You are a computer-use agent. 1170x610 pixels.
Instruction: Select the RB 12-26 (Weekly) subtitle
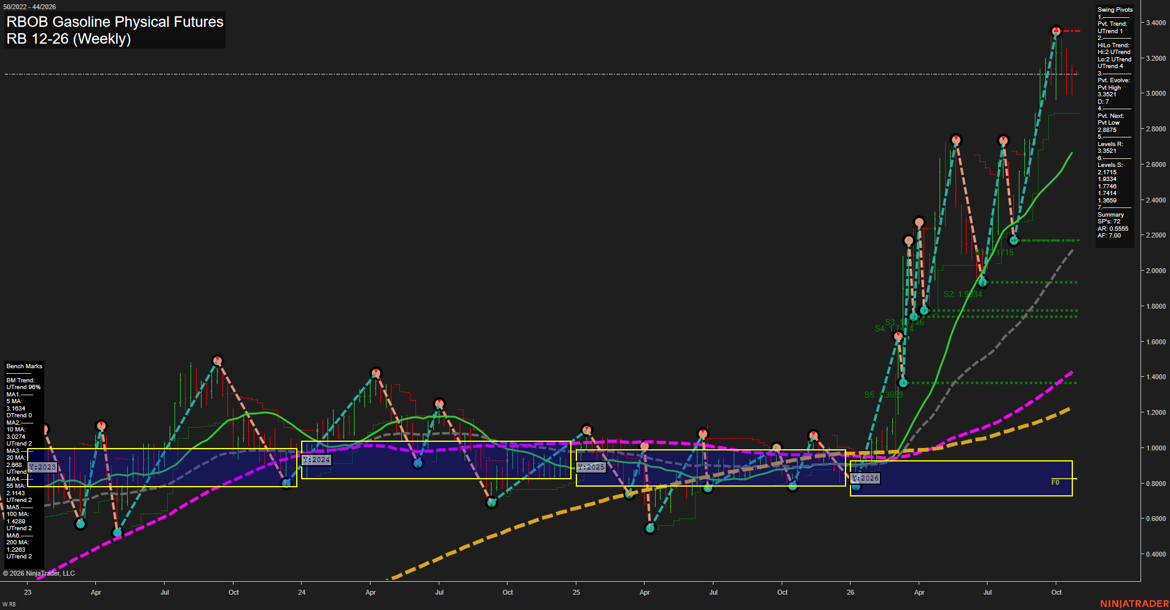pos(69,39)
